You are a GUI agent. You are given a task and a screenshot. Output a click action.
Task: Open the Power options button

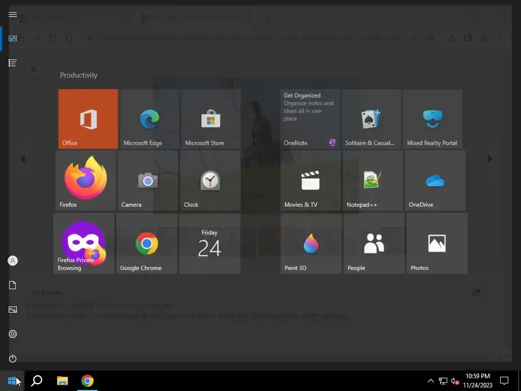pyautogui.click(x=13, y=358)
